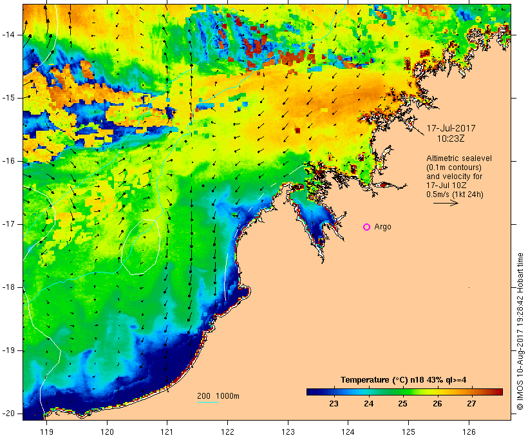
Task: Click the colorbar tick label 24
Action: coord(368,404)
